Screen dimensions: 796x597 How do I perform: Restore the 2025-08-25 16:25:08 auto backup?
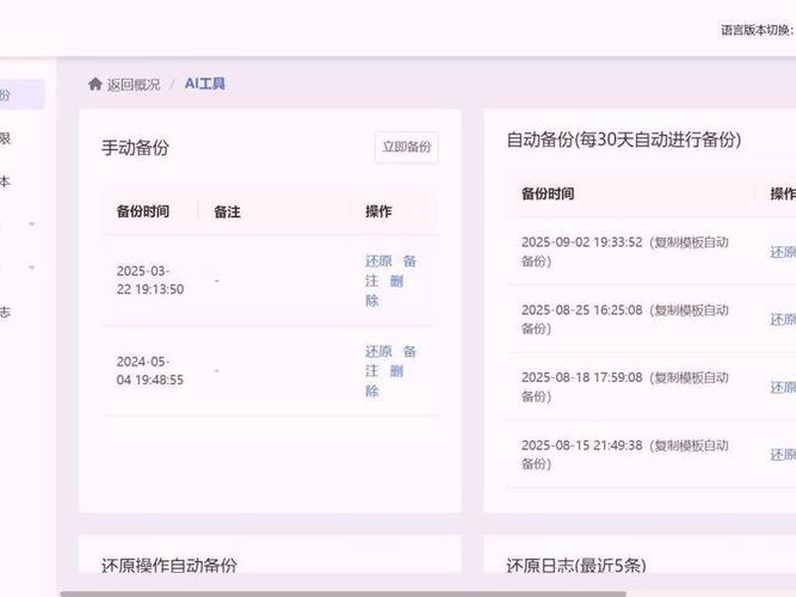tap(783, 319)
